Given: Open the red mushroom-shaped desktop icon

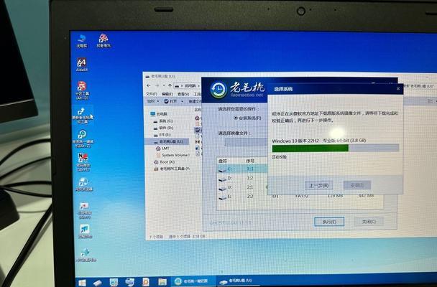Looking at the screenshot, I should [103, 41].
